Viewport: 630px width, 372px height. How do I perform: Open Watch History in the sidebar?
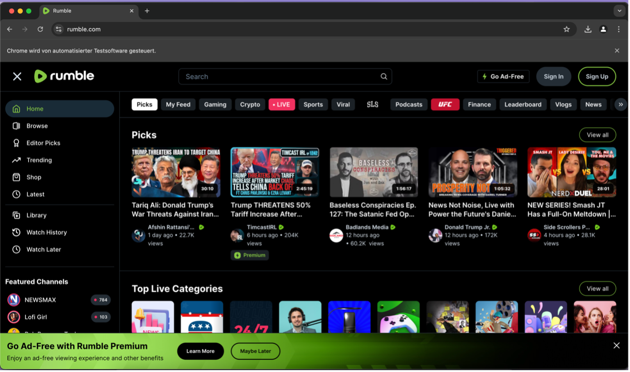click(x=60, y=232)
